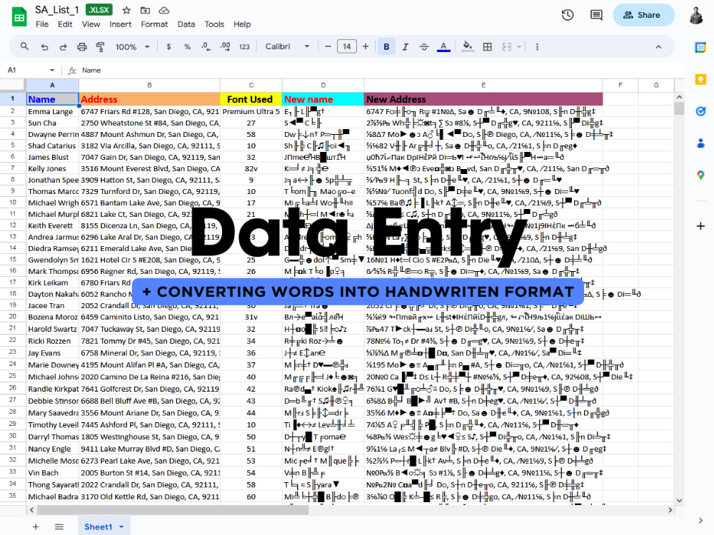Click the font size field showing 14
Image resolution: width=714 pixels, height=535 pixels.
point(346,46)
